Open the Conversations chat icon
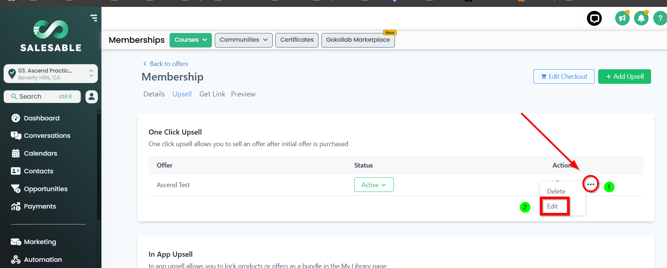This screenshot has width=667, height=268. point(16,136)
